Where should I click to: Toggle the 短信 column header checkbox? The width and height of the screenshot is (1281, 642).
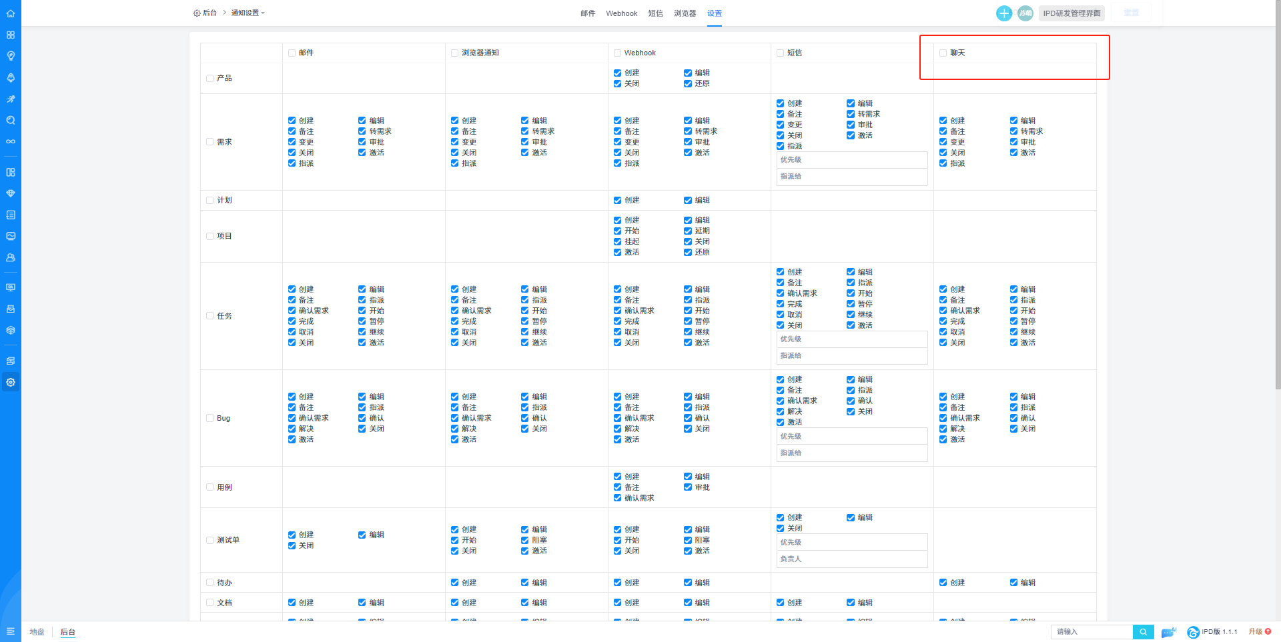(x=780, y=53)
